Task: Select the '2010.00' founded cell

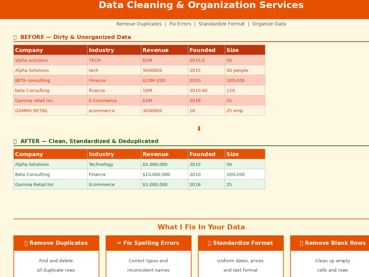Action: [x=206, y=90]
